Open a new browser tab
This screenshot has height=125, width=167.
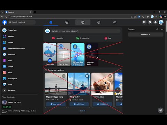(x=35, y=12)
